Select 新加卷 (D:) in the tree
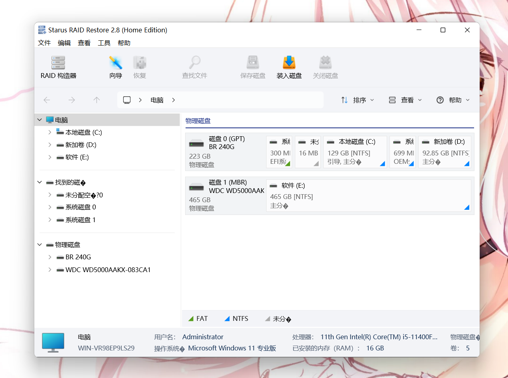Image resolution: width=508 pixels, height=378 pixels. (81, 145)
